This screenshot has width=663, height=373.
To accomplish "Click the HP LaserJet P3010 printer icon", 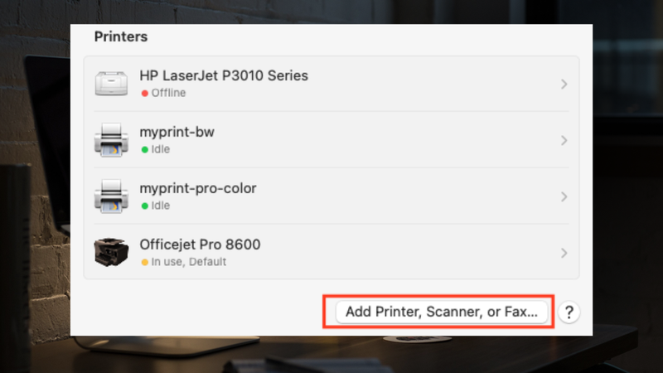I will 111,84.
